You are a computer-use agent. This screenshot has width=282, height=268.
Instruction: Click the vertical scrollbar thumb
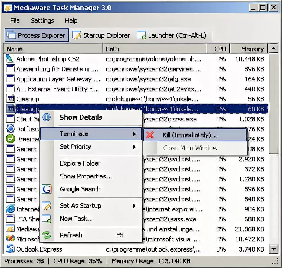point(273,103)
